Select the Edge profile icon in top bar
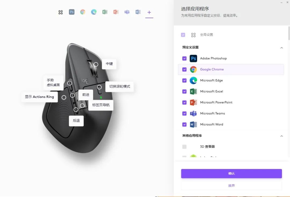Viewport: 290px width, 197px height. (x=94, y=12)
